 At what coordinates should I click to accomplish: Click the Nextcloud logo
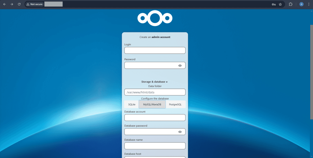(155, 18)
